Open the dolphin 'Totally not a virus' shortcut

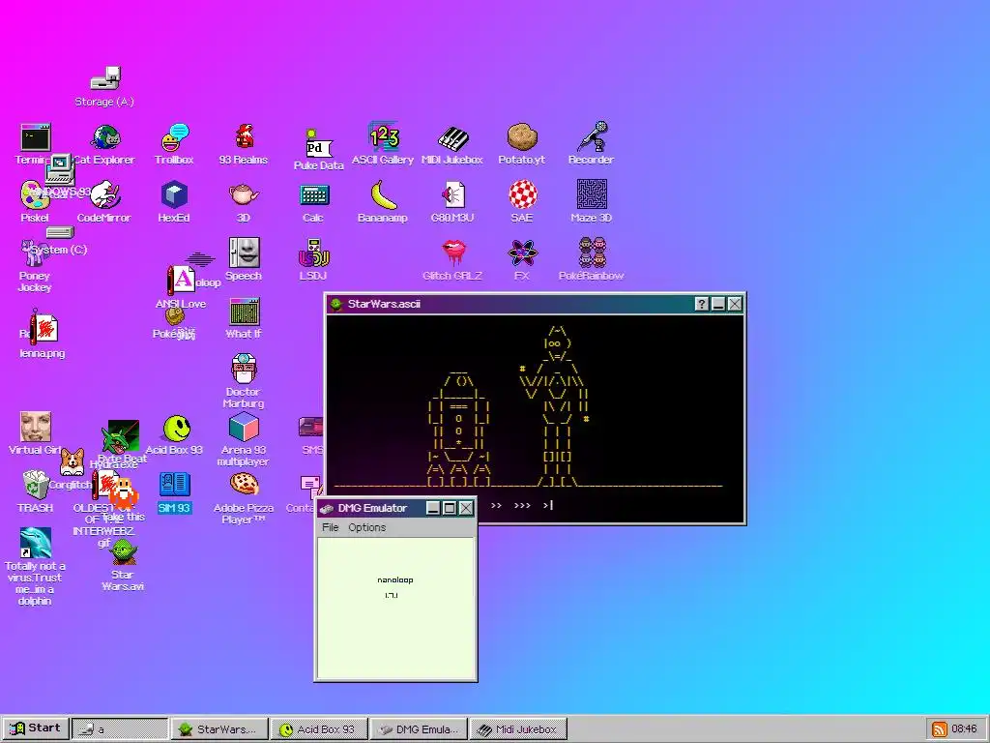(36, 544)
